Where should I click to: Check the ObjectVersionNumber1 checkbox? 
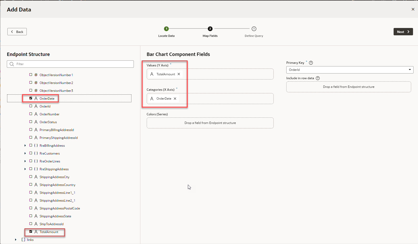(31, 75)
